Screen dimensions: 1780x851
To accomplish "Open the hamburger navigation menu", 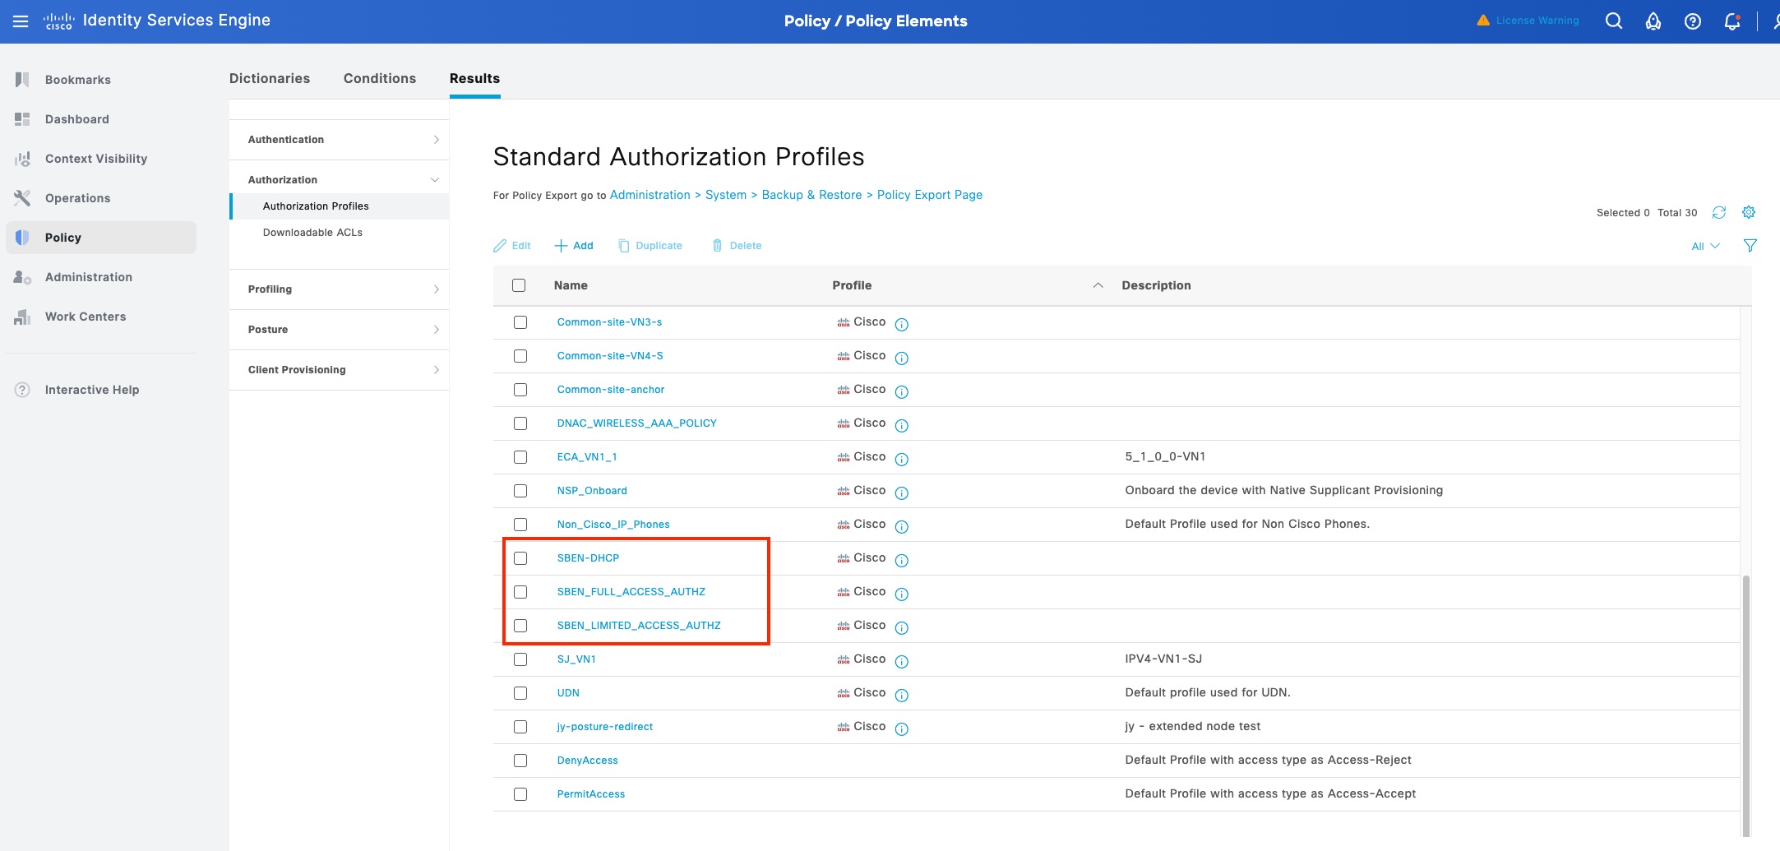I will (21, 21).
